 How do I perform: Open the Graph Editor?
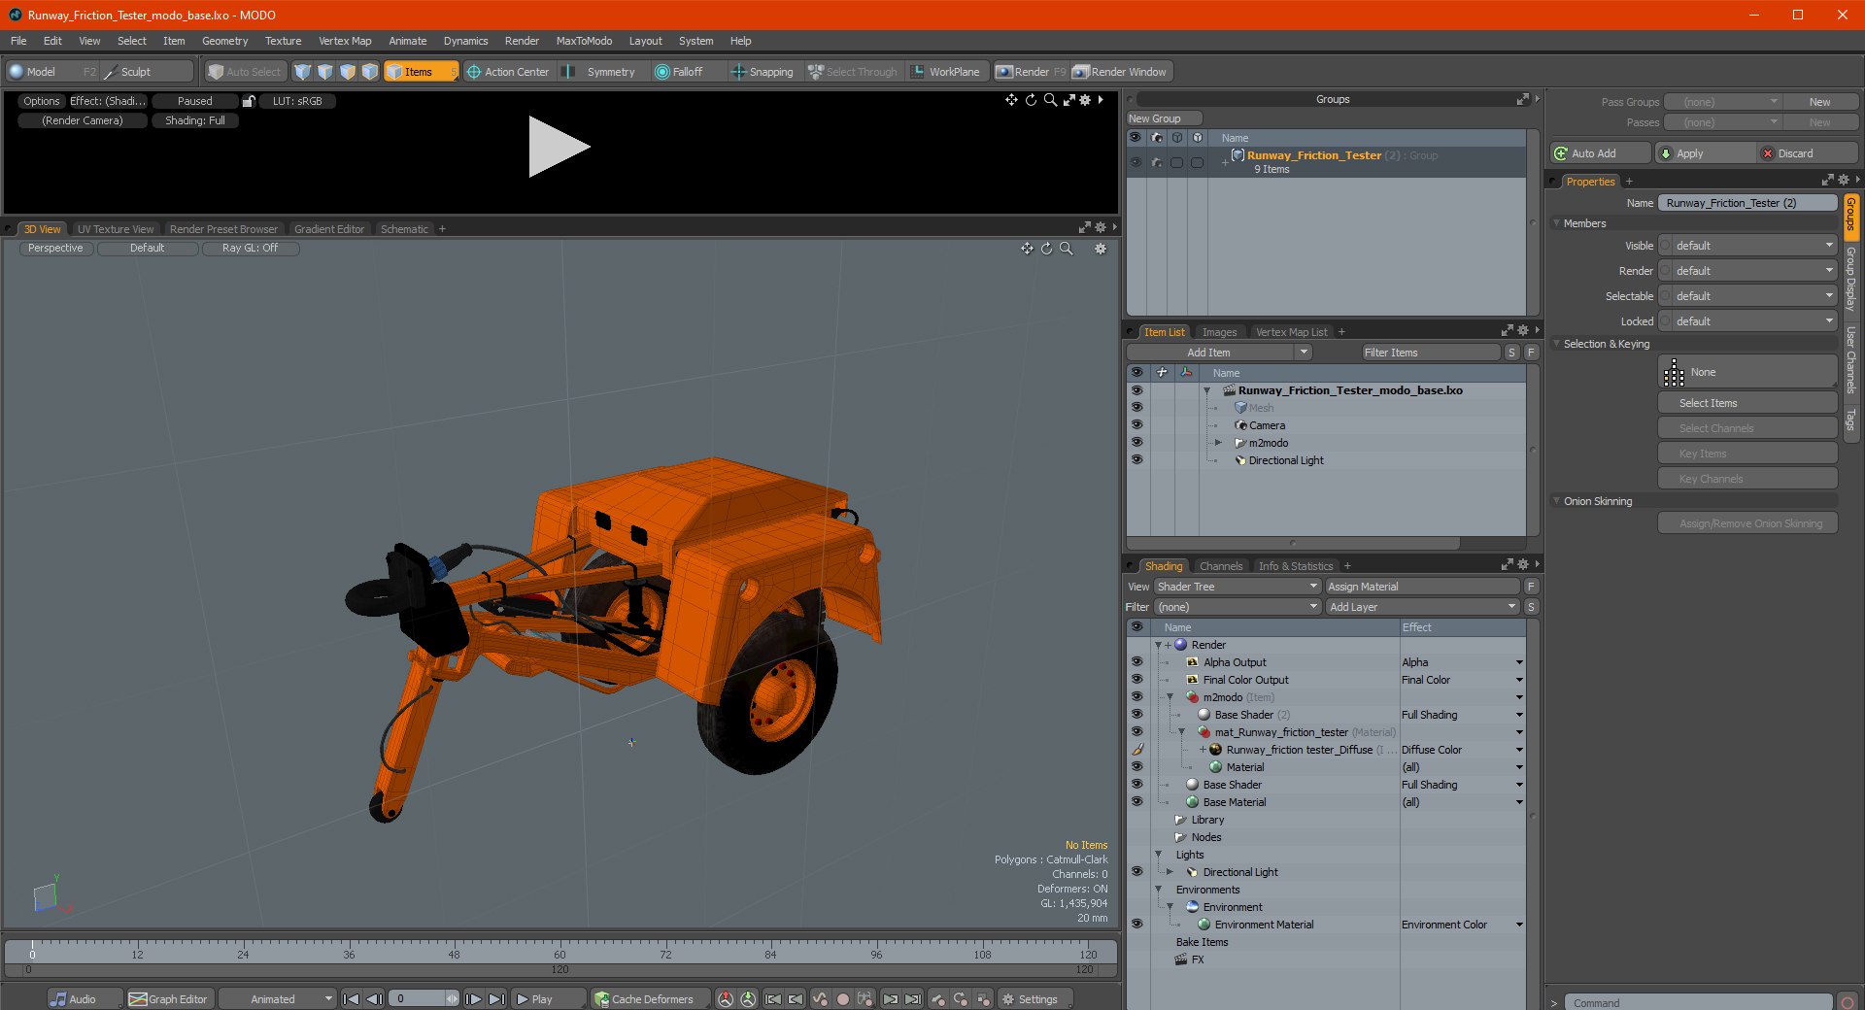[x=169, y=999]
